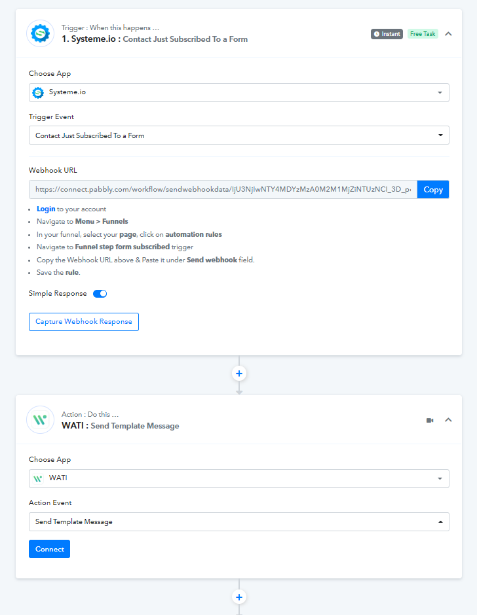Click the 'WATI : Send Template Message' heading

[120, 426]
